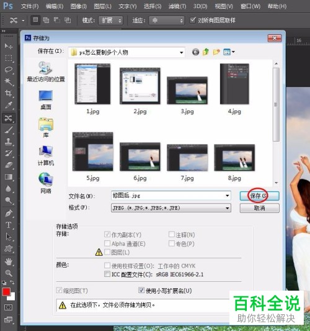Toggle Quick Mask mode icon
This screenshot has width=310, height=331.
(x=9, y=307)
